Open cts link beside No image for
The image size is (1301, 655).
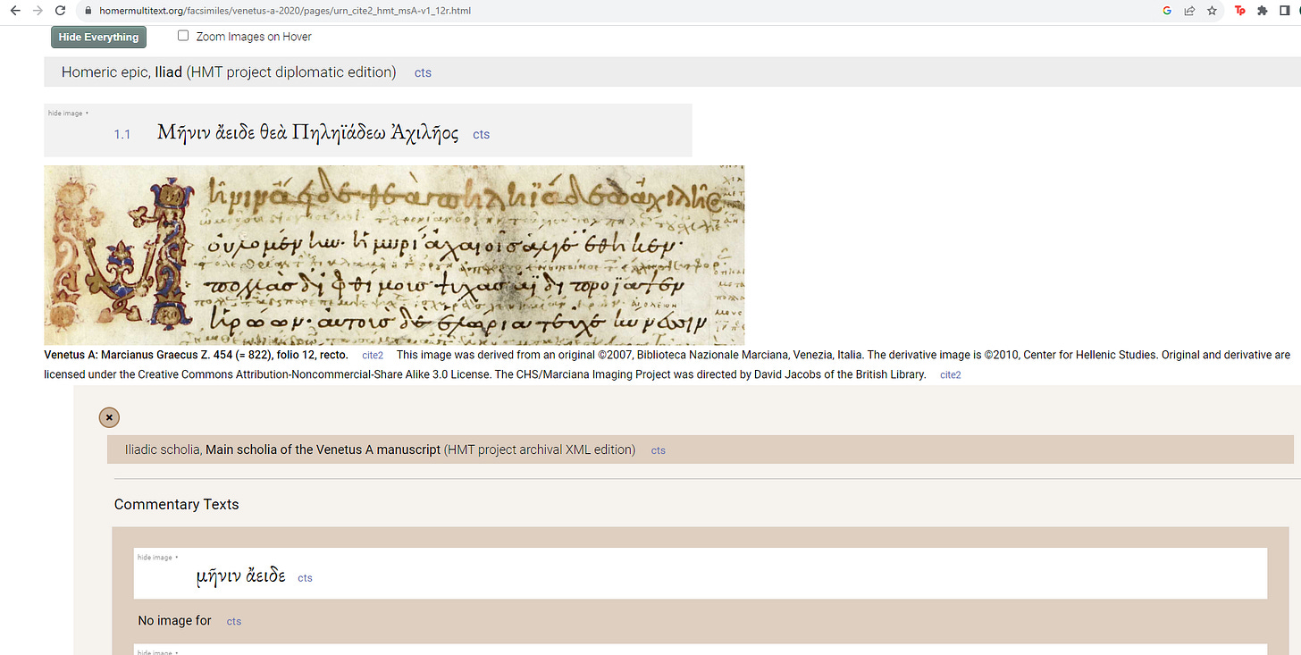pos(233,621)
